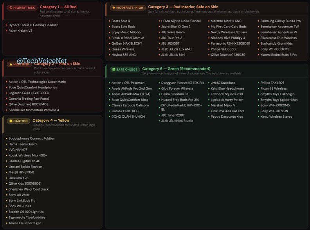Click Philips TAK4206 entry
310x230 pixels.
click(272, 83)
